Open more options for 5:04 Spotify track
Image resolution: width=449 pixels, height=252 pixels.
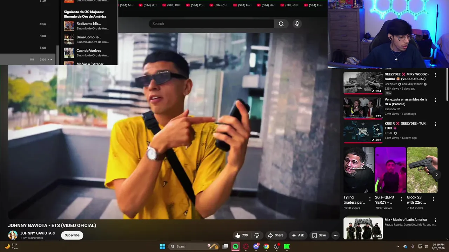50,59
